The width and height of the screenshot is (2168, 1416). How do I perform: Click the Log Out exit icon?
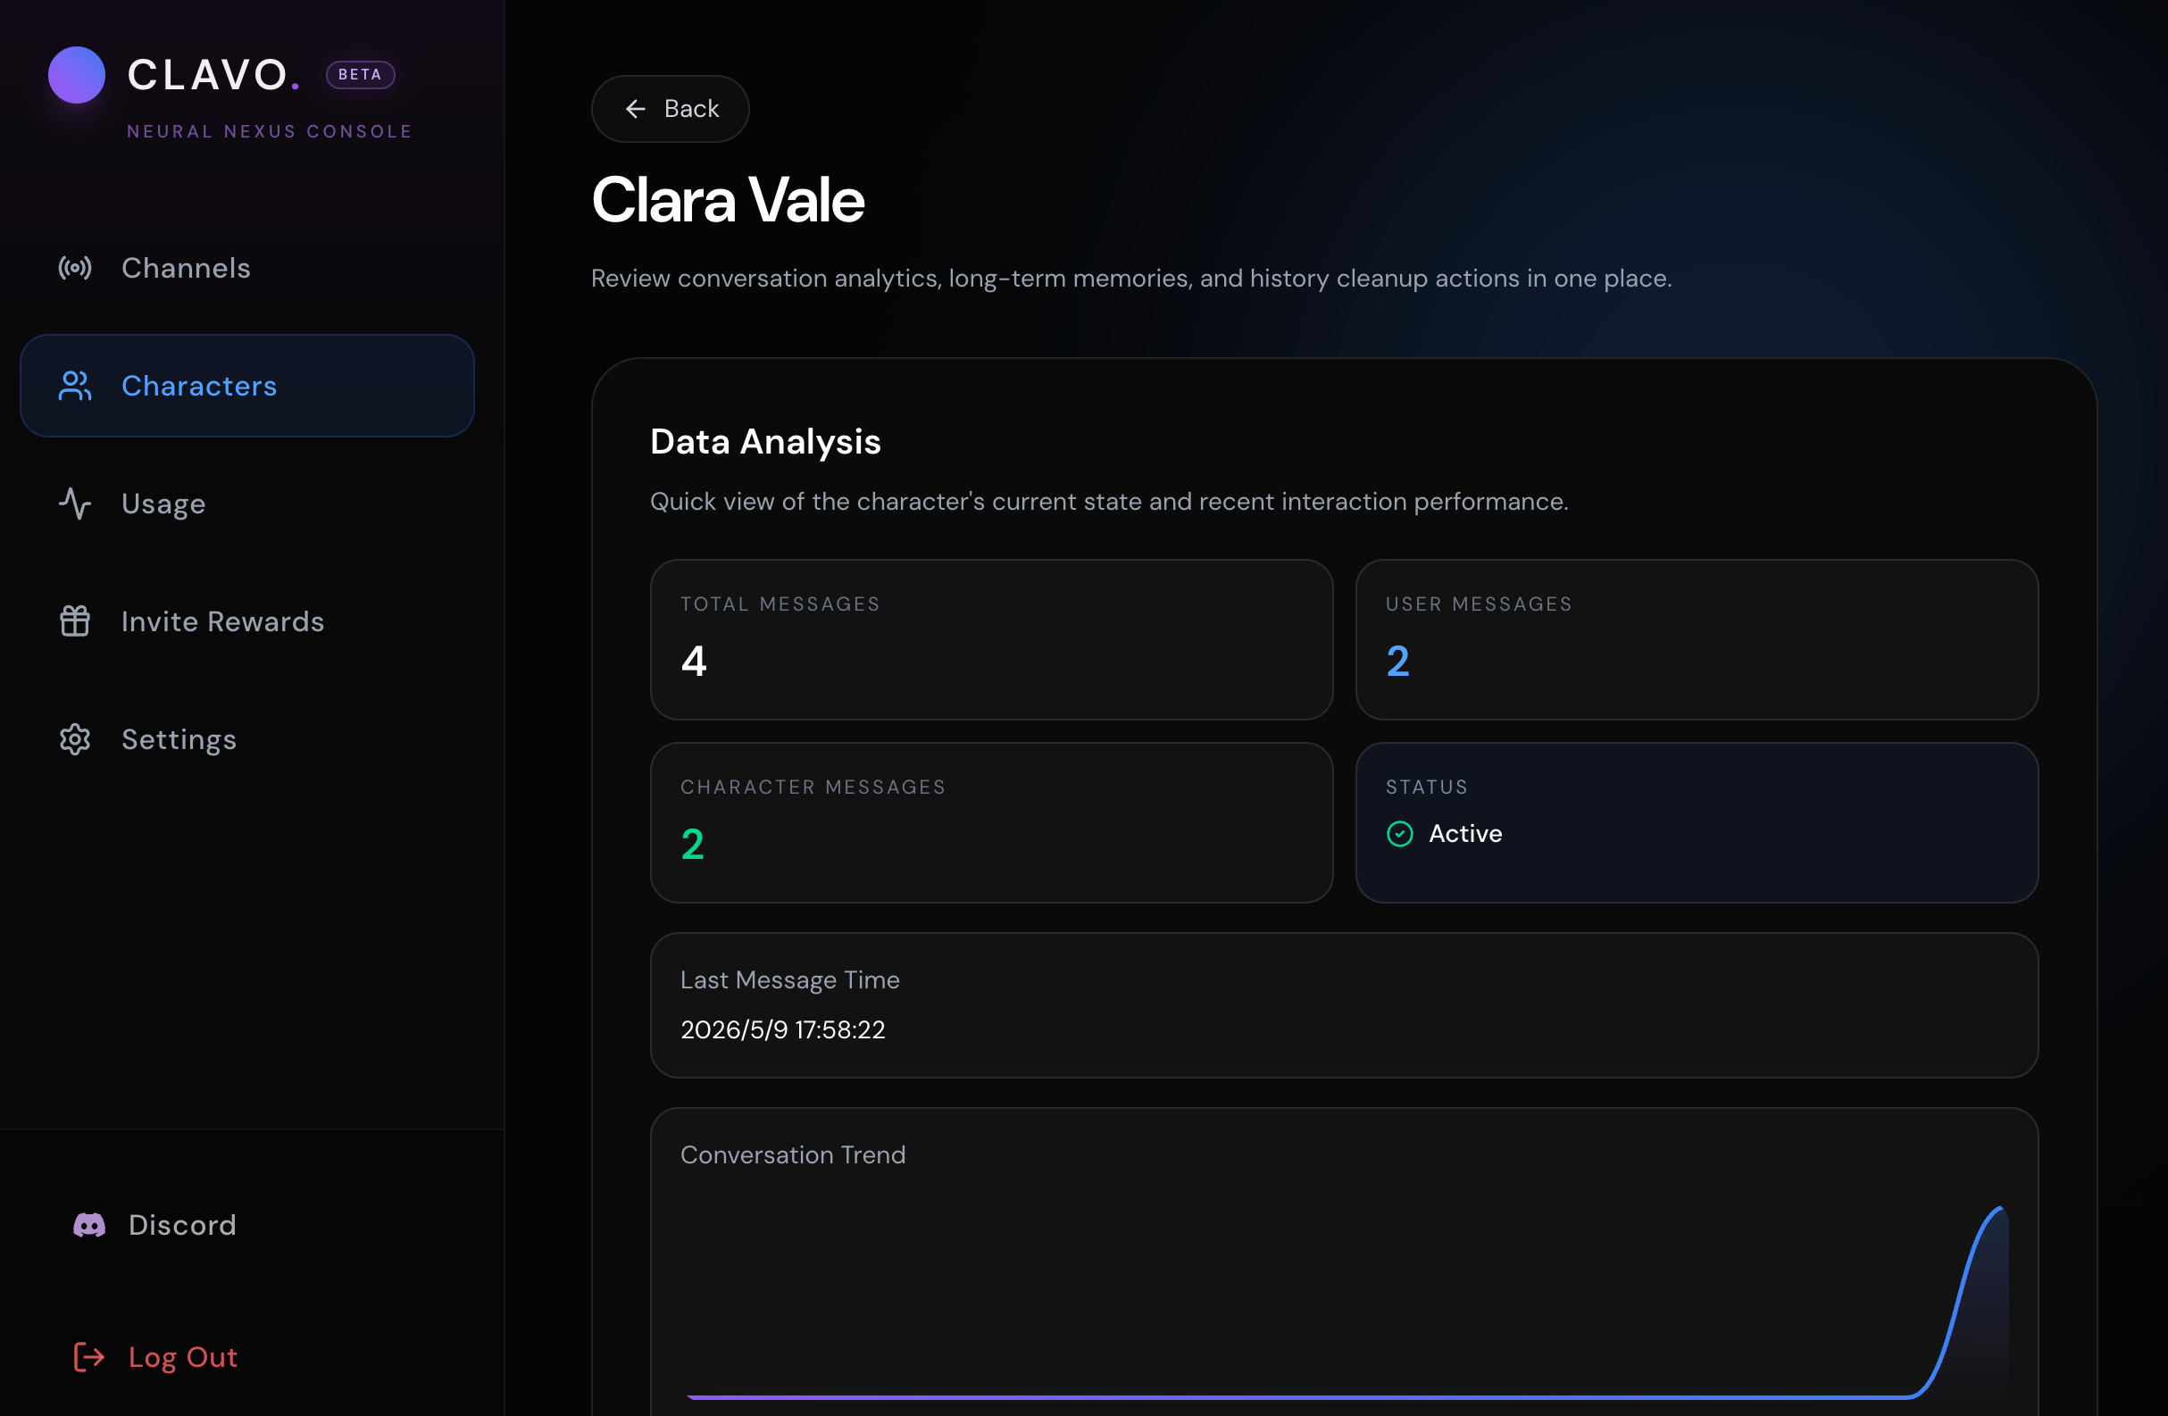pyautogui.click(x=89, y=1357)
